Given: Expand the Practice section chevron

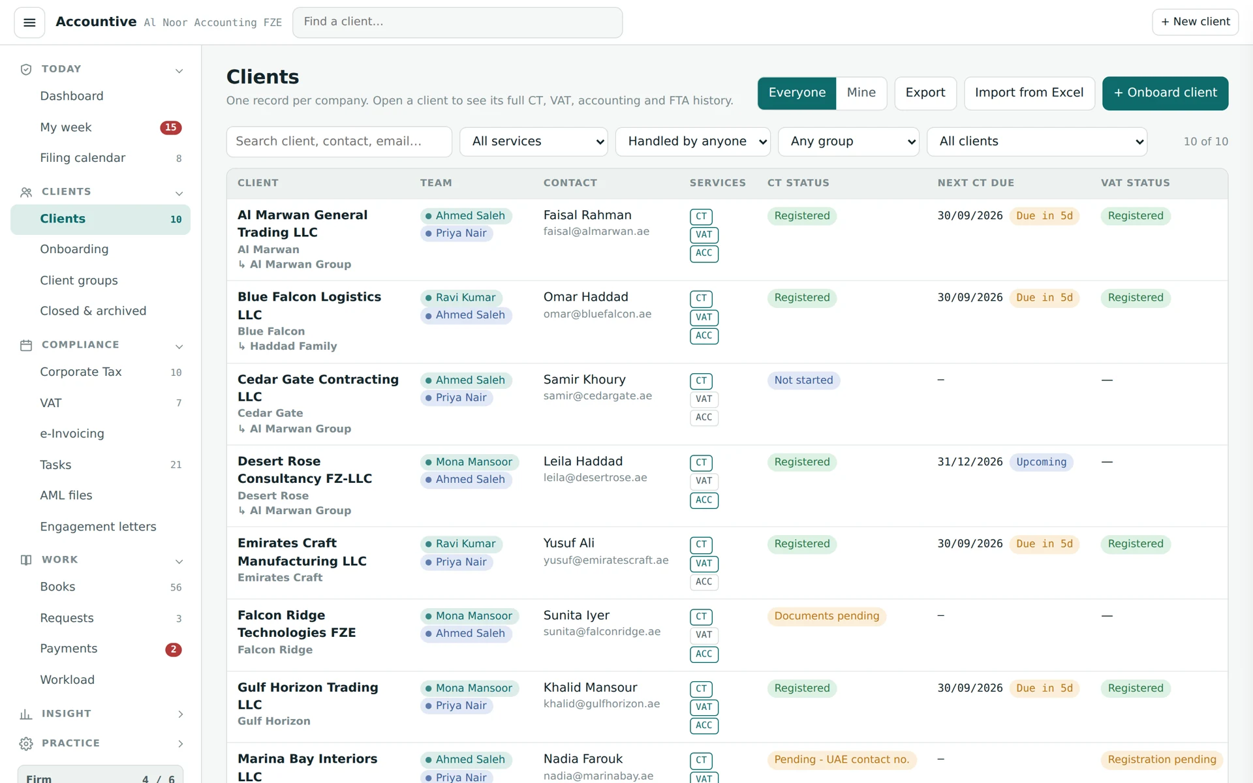Looking at the screenshot, I should pyautogui.click(x=180, y=744).
